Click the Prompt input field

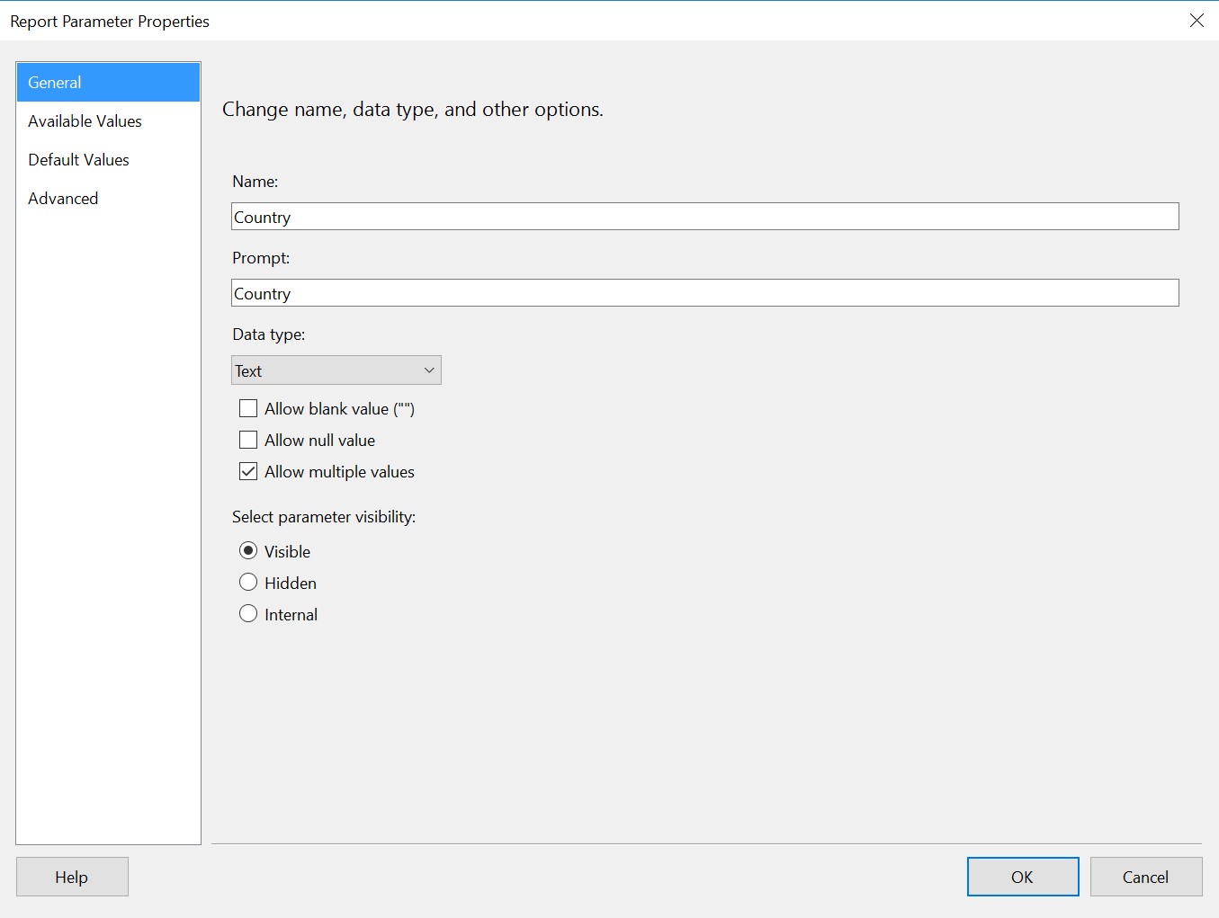(704, 293)
